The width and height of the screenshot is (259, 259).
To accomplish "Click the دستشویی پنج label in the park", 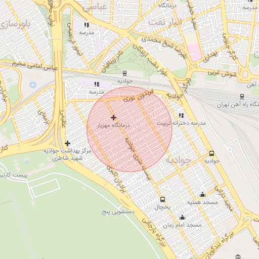I will tap(118, 212).
